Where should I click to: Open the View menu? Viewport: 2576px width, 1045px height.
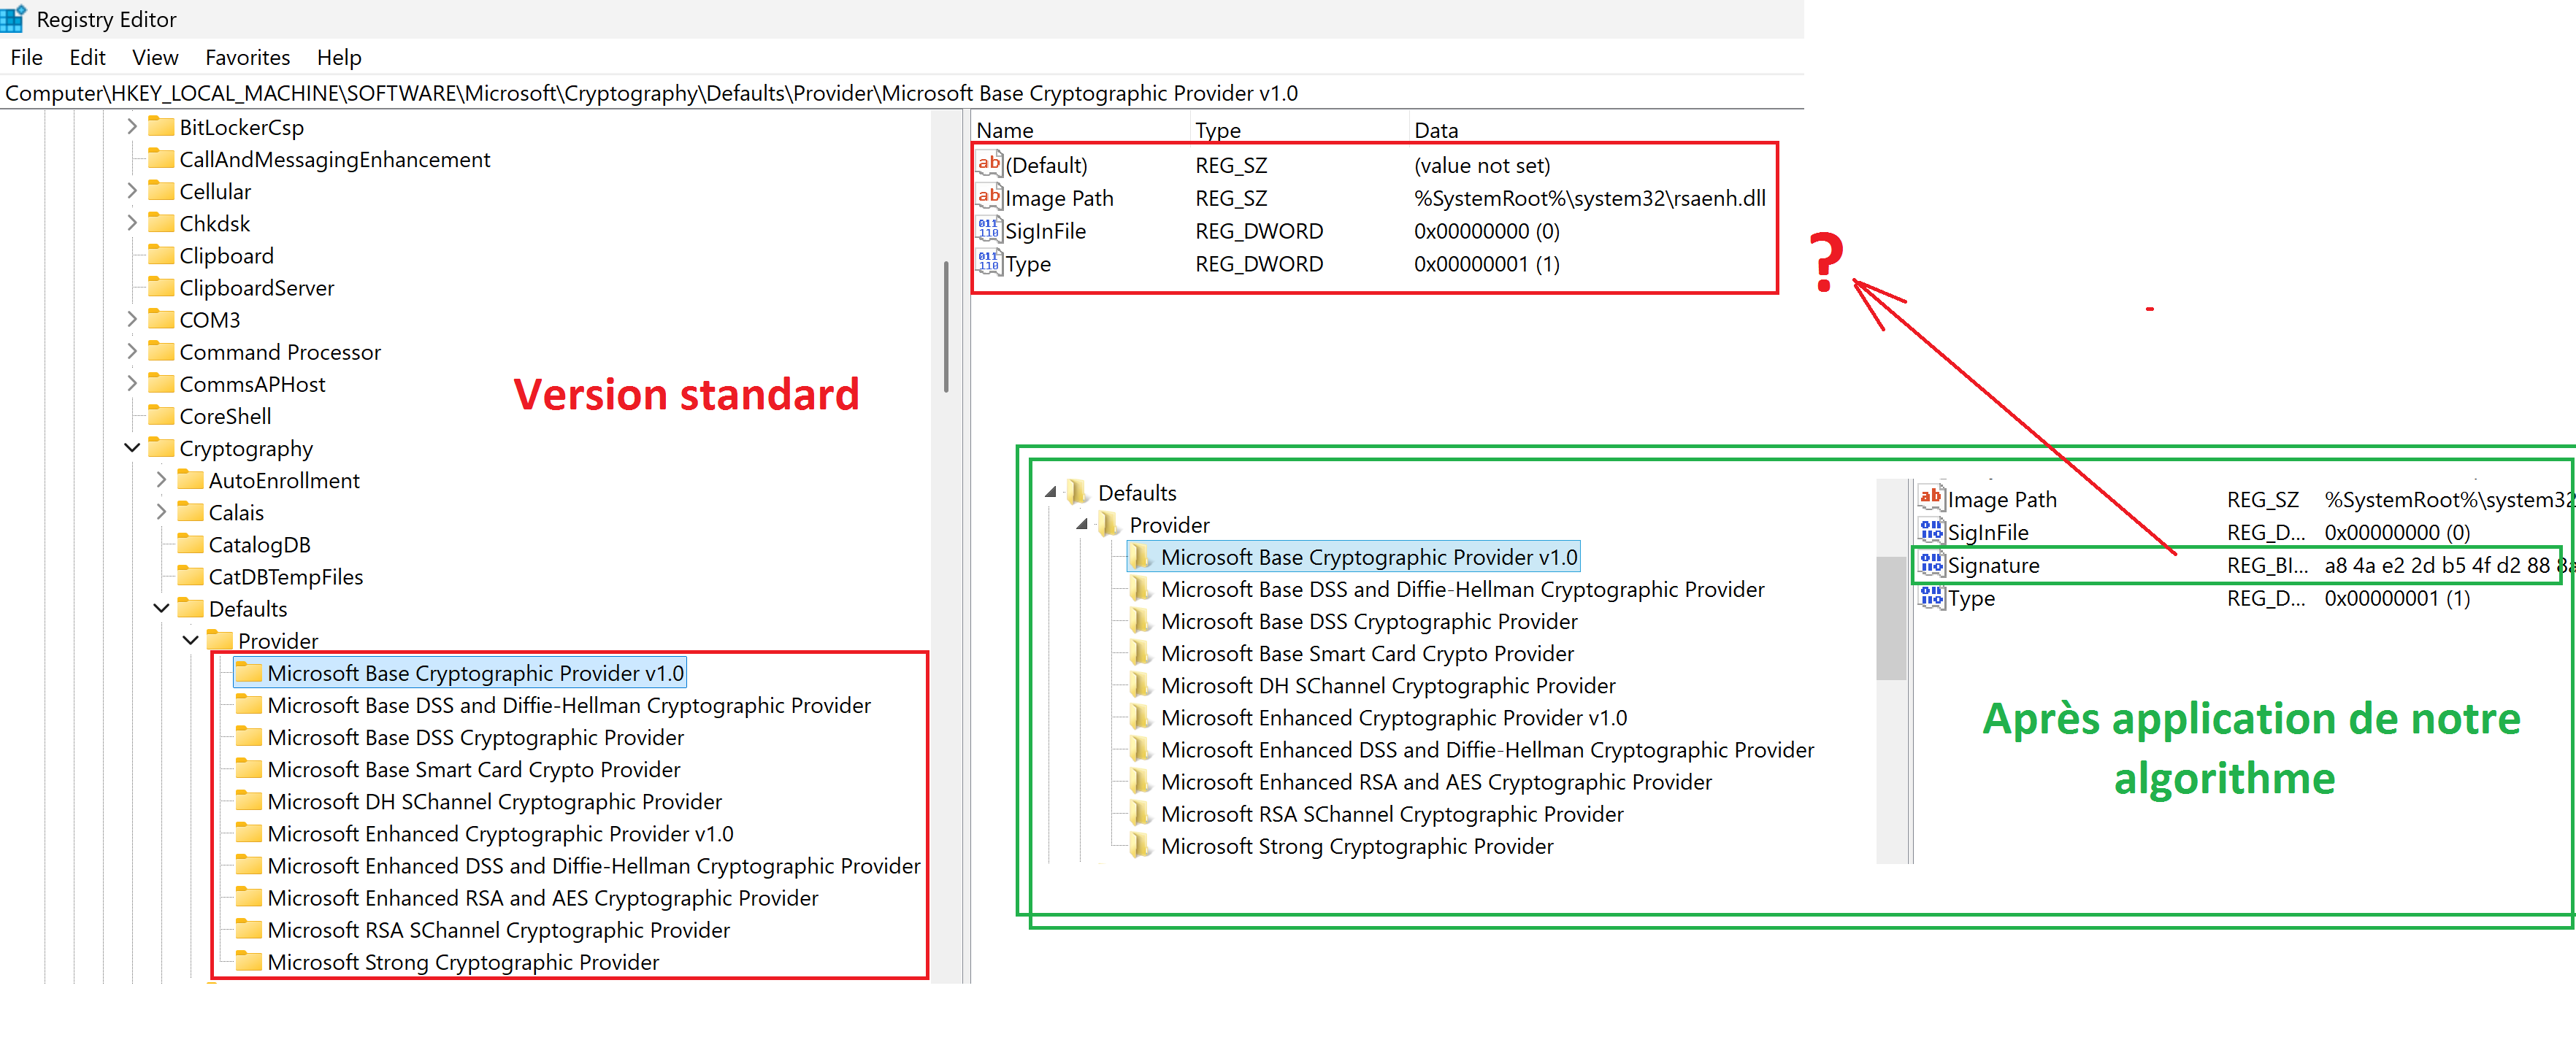[x=155, y=58]
